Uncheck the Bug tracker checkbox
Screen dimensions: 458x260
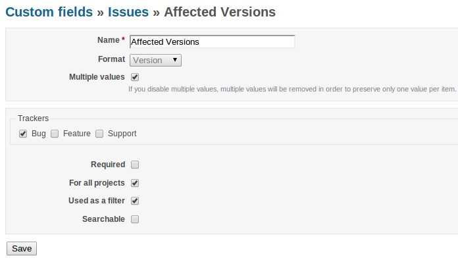click(x=23, y=134)
